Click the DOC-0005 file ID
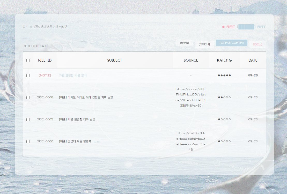The height and width of the screenshot is (194, 287). click(x=45, y=119)
